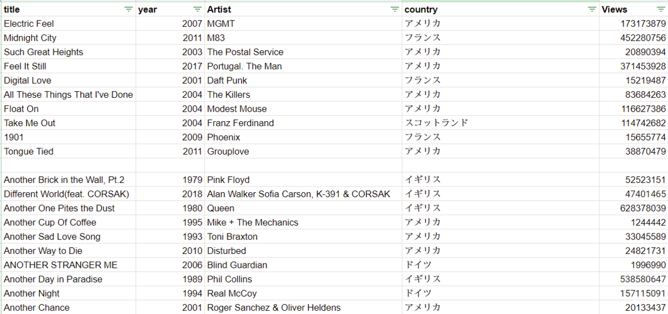This screenshot has width=668, height=314.
Task: Select the 'Daft Punk' artist cell
Action: click(303, 81)
